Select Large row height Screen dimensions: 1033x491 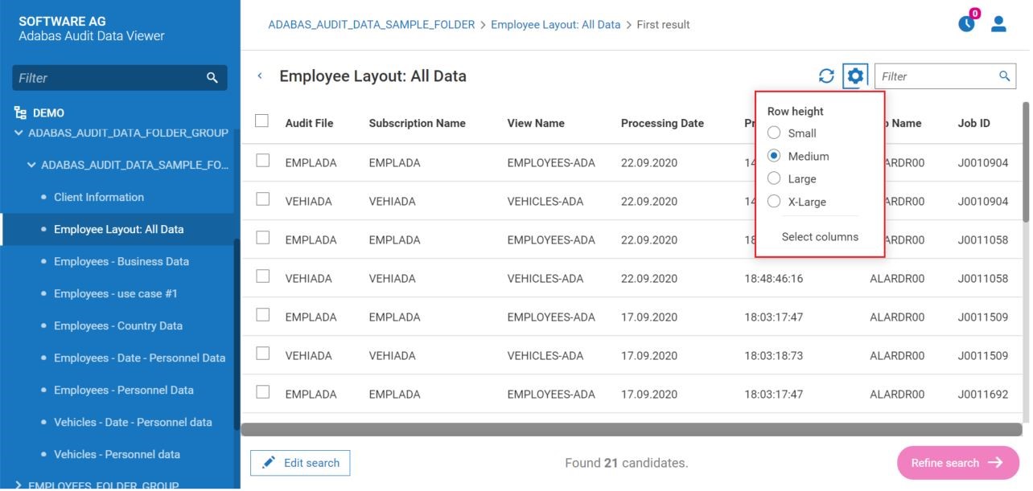point(774,178)
